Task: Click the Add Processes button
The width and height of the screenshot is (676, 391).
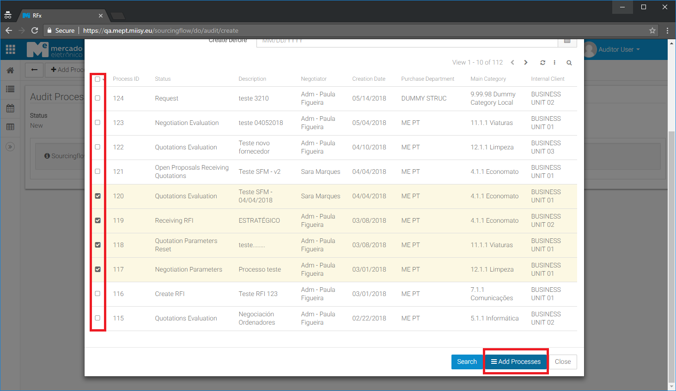Action: point(516,361)
